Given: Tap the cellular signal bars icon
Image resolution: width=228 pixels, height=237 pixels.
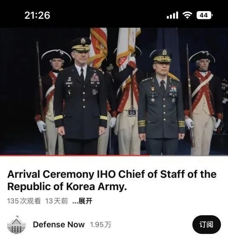Looking at the screenshot, I should tap(173, 15).
